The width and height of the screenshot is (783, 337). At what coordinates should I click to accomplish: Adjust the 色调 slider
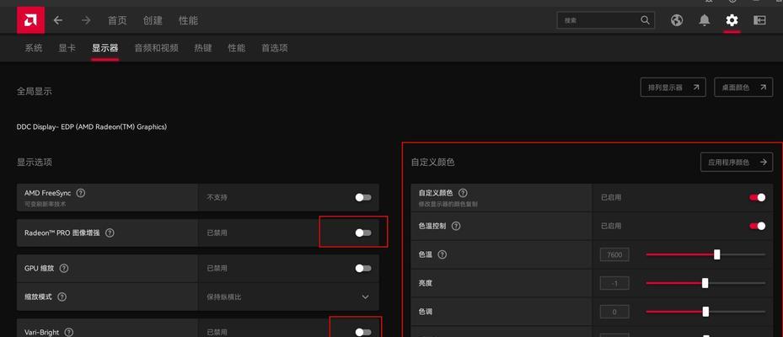705,312
